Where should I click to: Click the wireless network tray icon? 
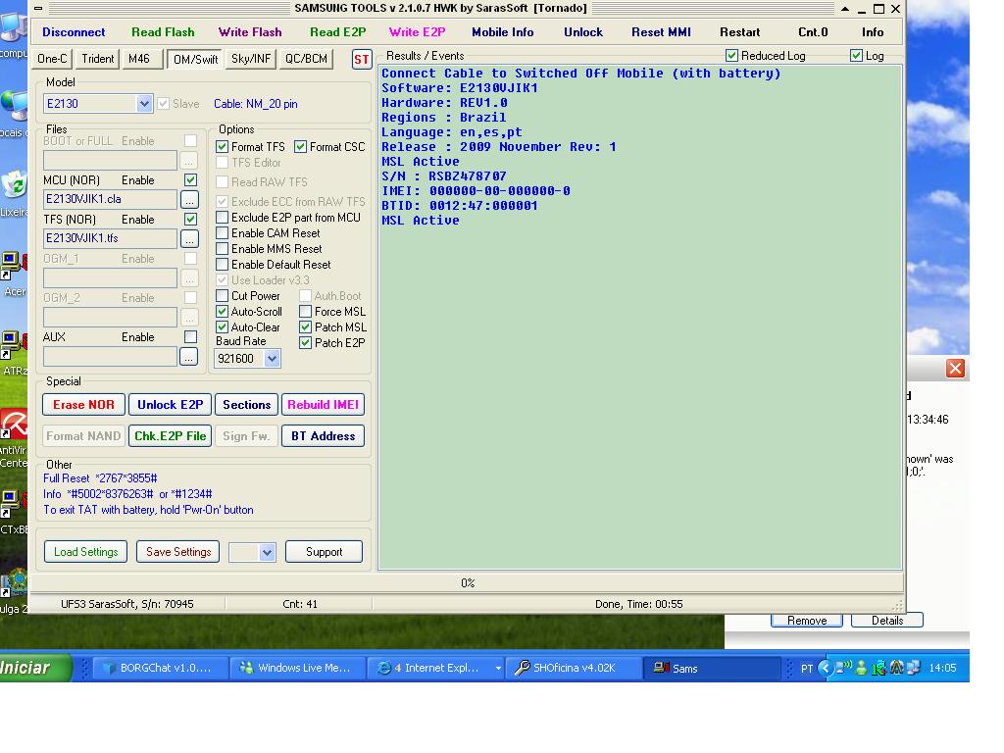[844, 668]
